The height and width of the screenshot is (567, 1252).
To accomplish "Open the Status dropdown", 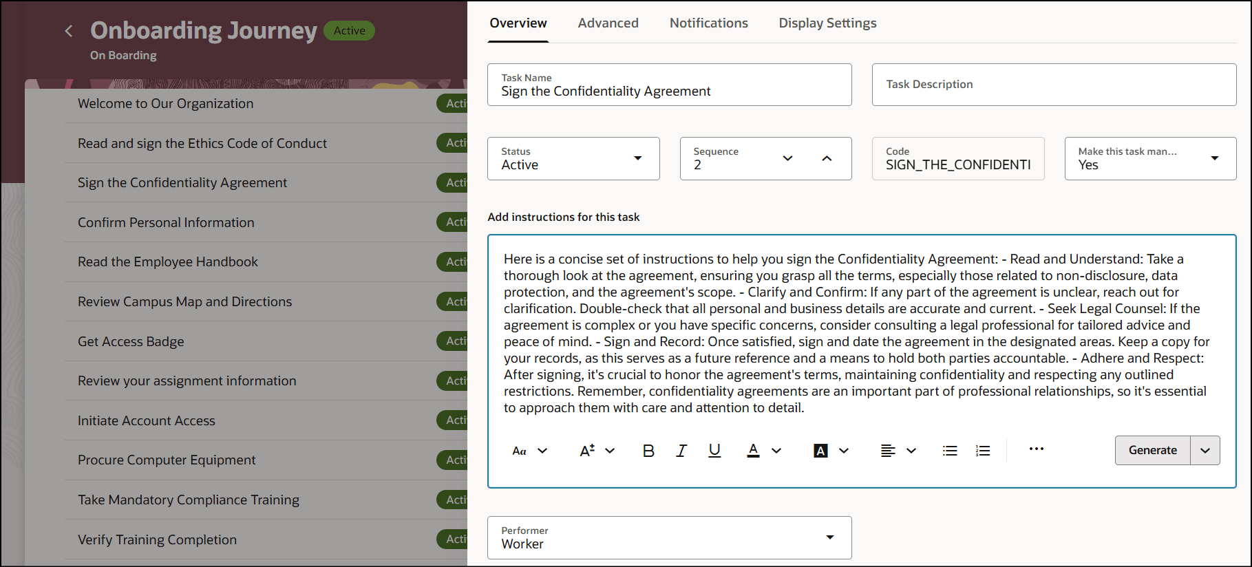I will pyautogui.click(x=573, y=159).
